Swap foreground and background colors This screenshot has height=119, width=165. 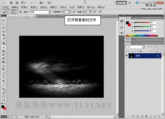[x=5, y=104]
